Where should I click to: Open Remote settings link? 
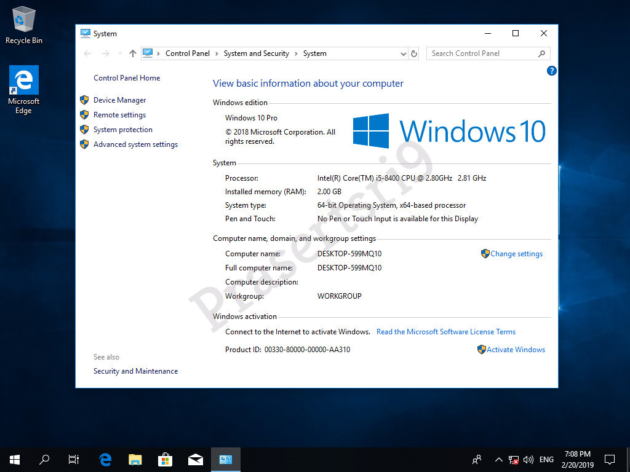coord(120,115)
